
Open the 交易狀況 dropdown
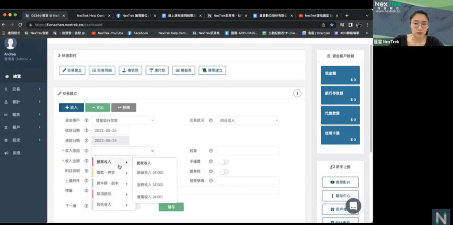coord(248,120)
